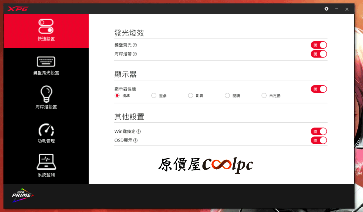Select the 海岸燈設置 light bulb icon
The image size is (363, 212).
46,94
